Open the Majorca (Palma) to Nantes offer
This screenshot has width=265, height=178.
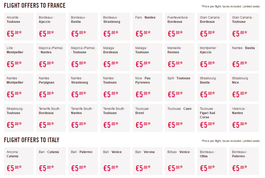click(x=51, y=57)
